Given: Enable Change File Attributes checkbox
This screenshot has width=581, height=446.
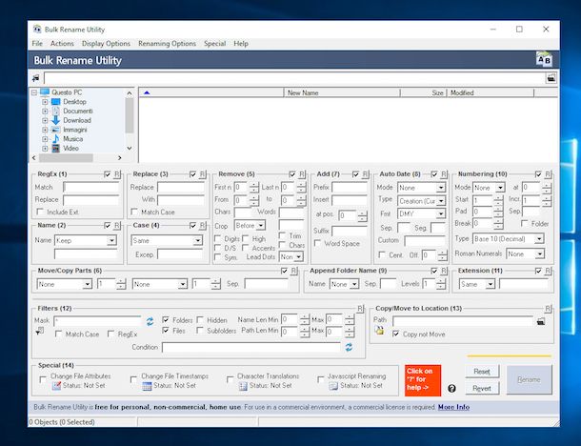Looking at the screenshot, I should (43, 379).
